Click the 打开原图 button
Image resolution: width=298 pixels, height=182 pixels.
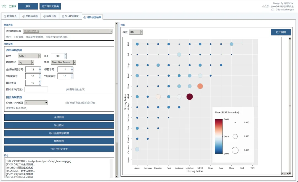(281, 32)
